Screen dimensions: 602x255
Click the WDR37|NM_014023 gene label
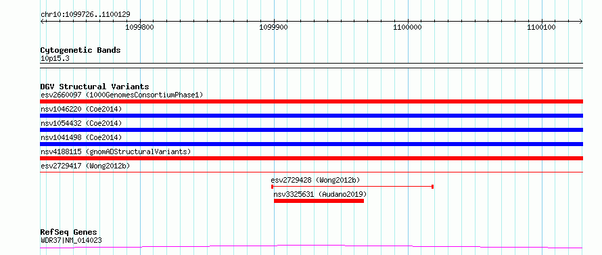(71, 241)
